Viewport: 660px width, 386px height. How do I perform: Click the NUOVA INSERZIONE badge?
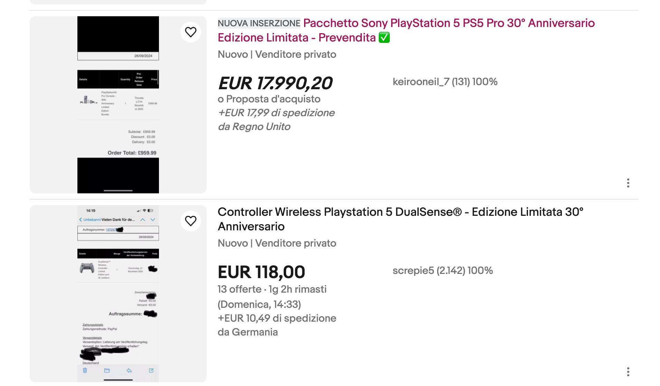(x=259, y=23)
